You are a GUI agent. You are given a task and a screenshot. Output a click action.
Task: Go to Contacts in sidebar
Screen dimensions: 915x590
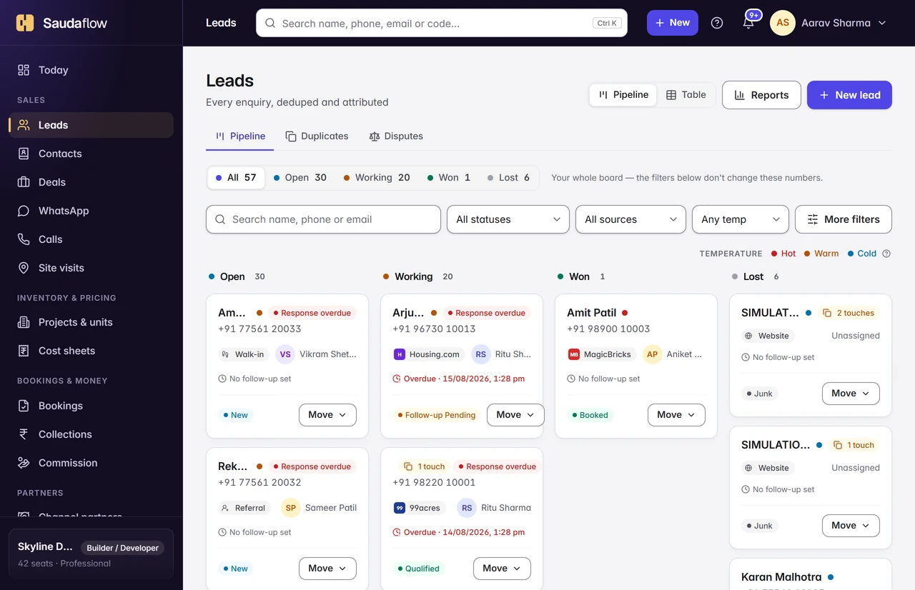click(91, 154)
